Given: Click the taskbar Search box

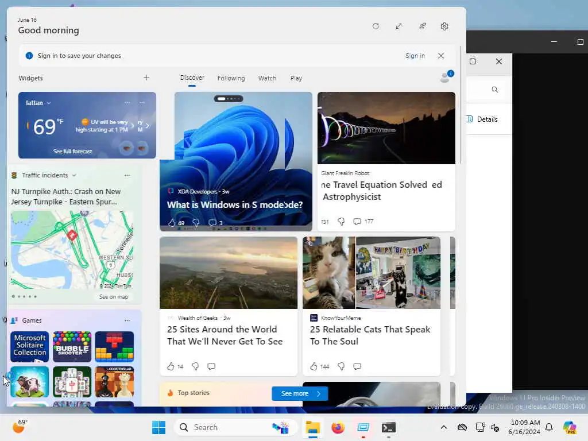Looking at the screenshot, I should (x=236, y=427).
